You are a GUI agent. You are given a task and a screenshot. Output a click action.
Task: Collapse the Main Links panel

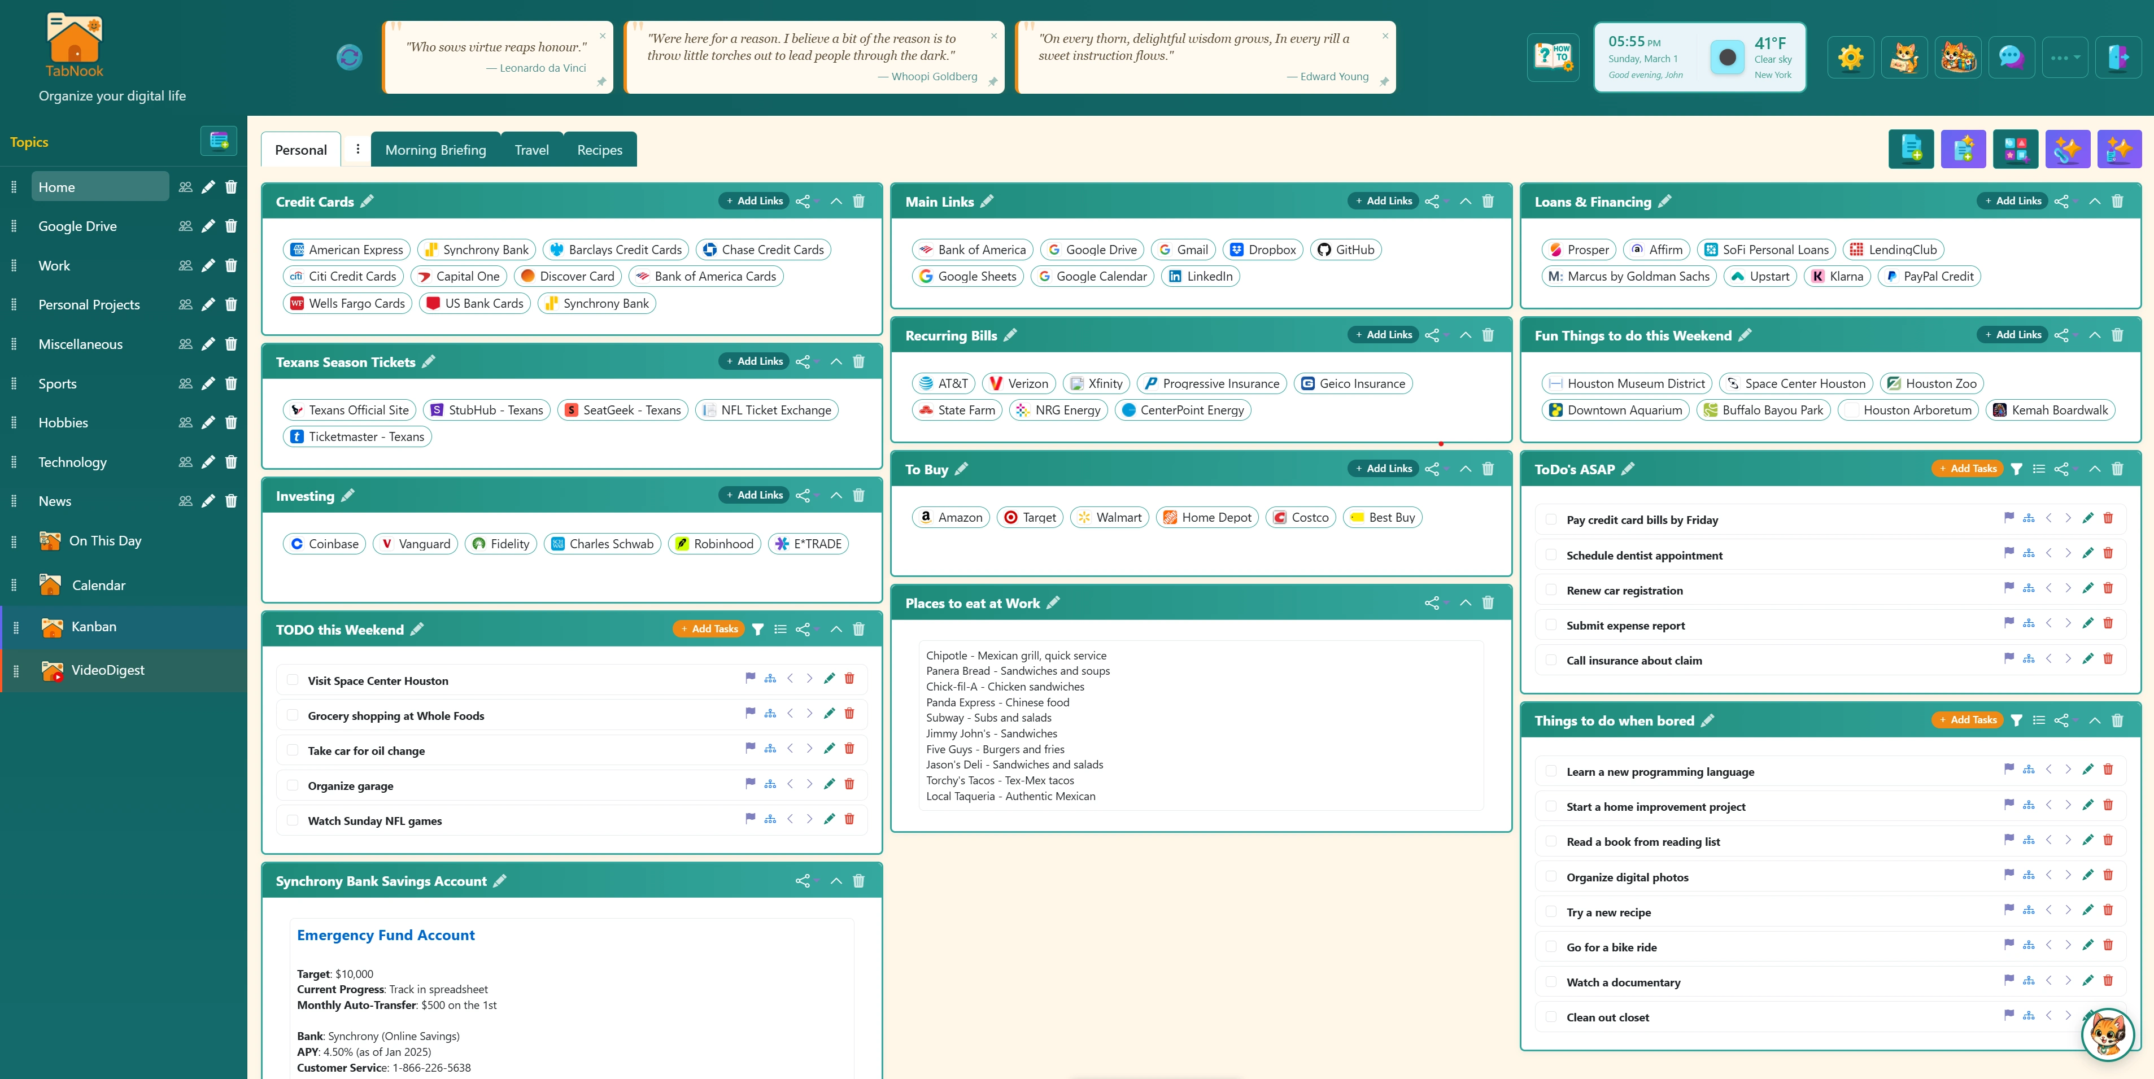pyautogui.click(x=1465, y=202)
